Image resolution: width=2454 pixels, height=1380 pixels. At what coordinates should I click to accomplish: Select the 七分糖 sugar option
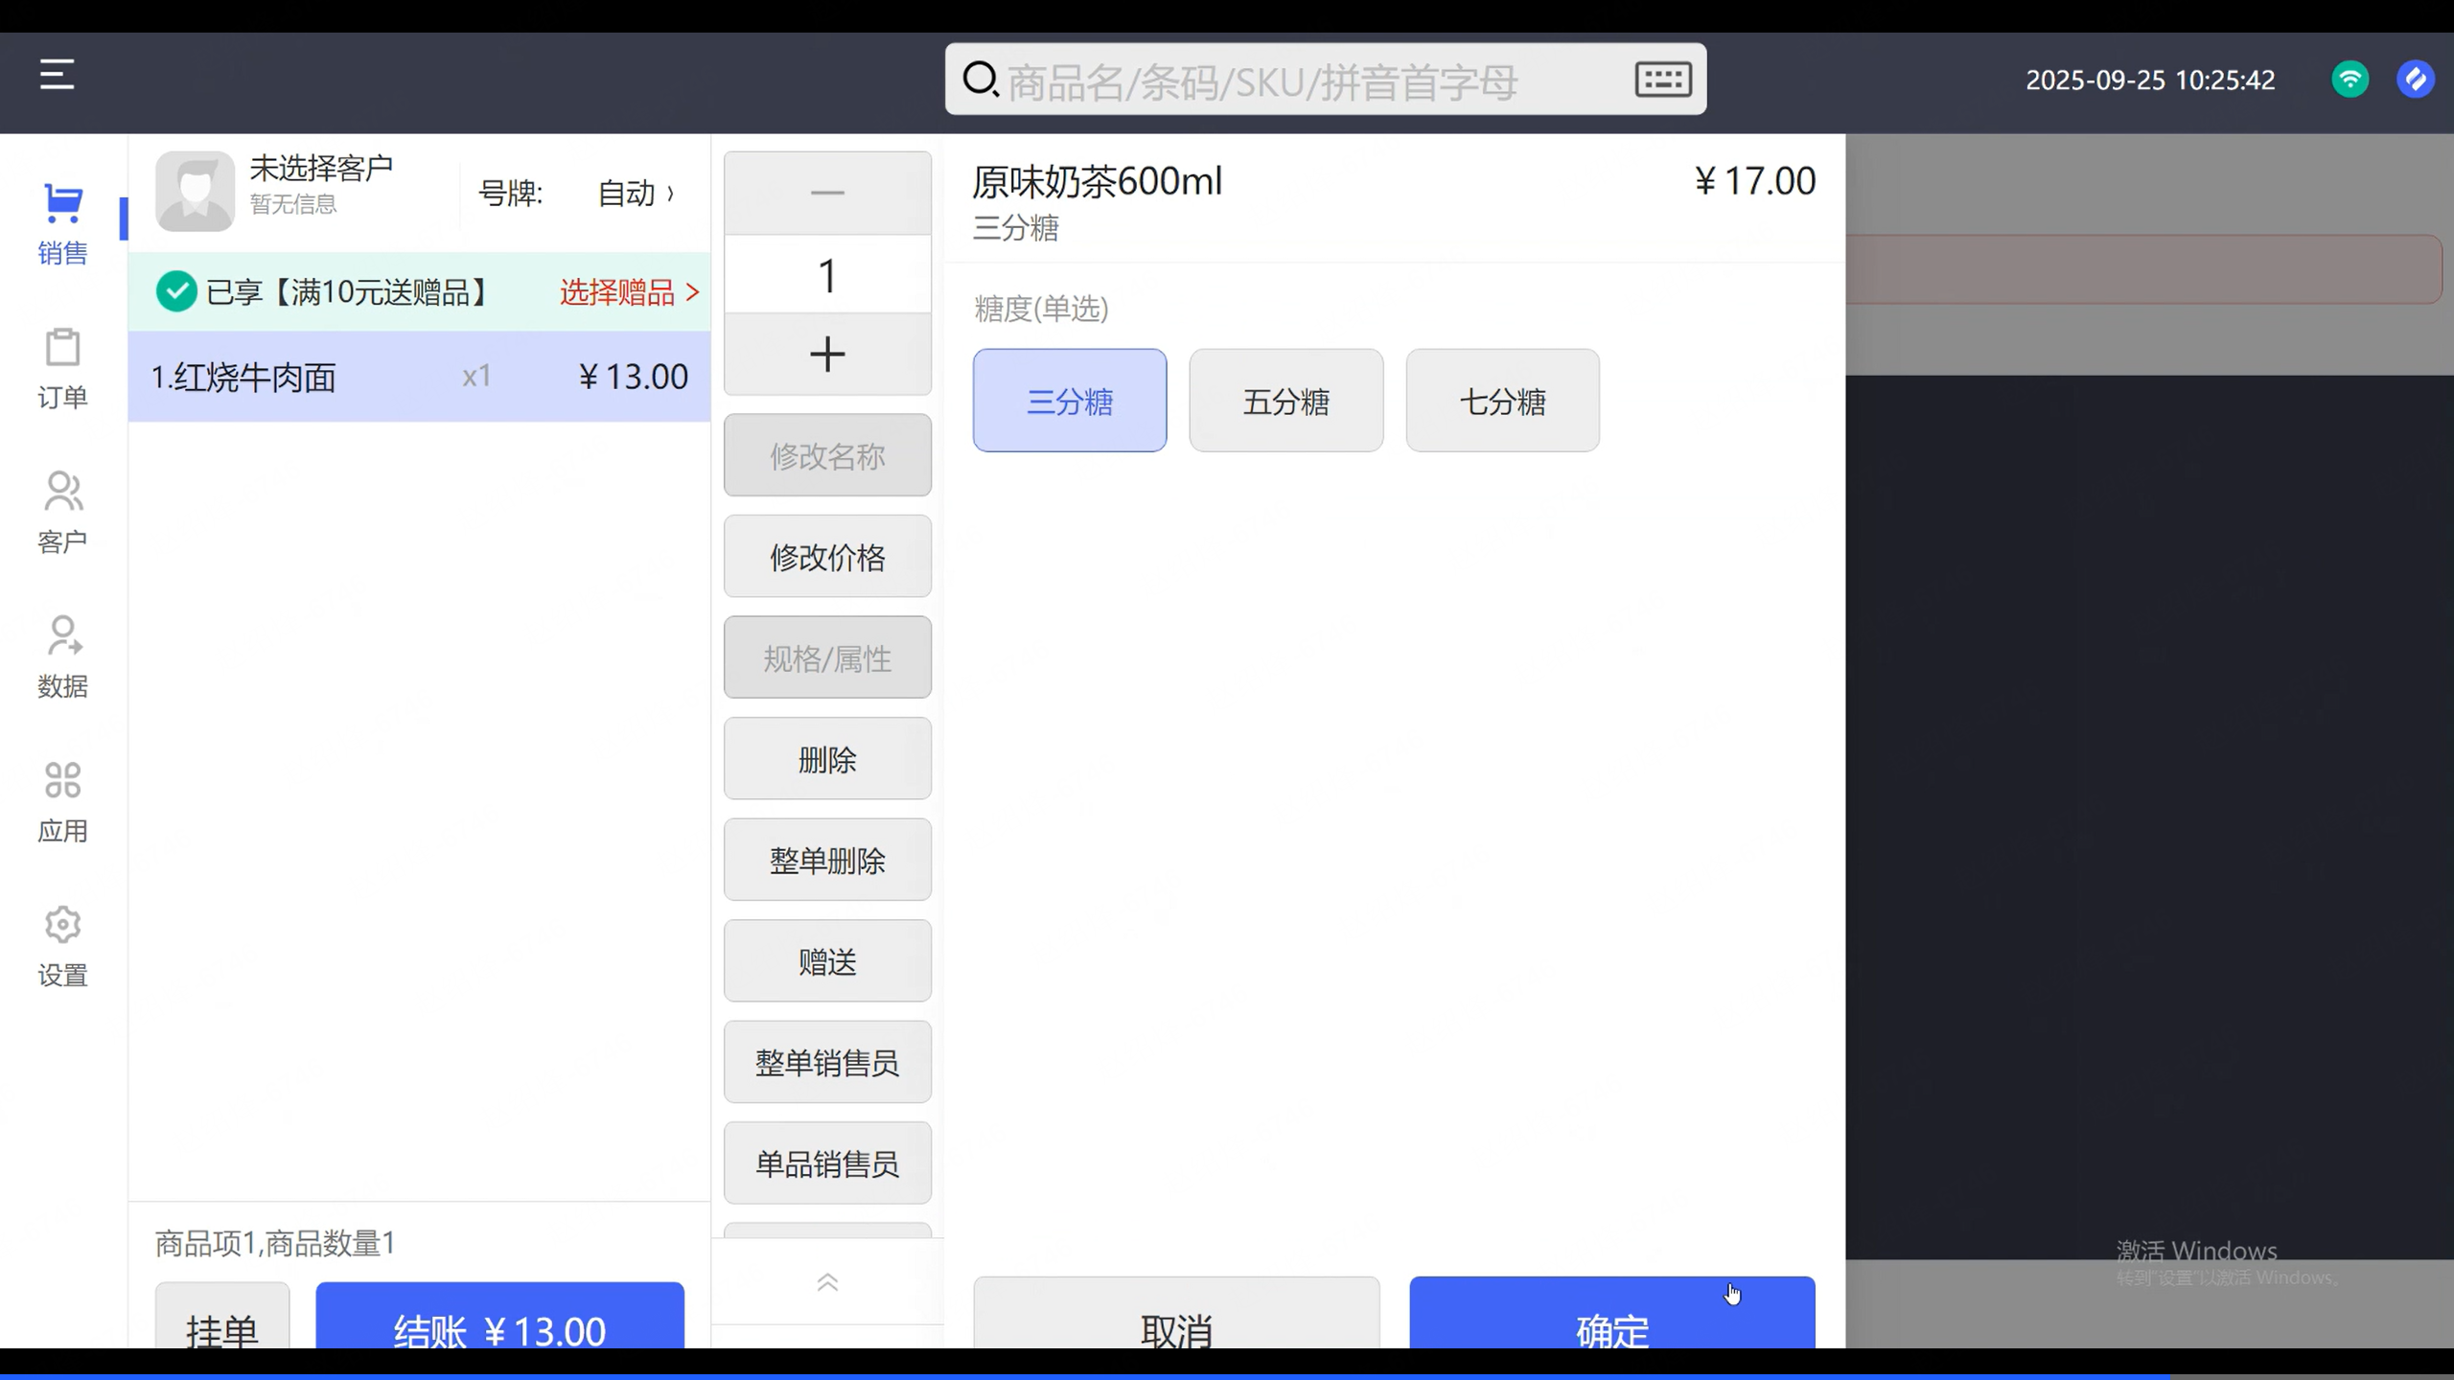(1502, 401)
